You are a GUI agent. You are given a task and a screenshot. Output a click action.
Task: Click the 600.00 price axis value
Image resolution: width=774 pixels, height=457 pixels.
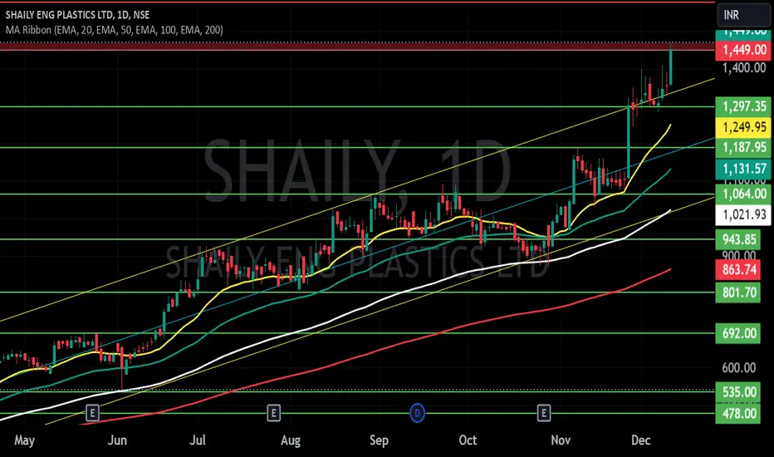[x=738, y=367]
